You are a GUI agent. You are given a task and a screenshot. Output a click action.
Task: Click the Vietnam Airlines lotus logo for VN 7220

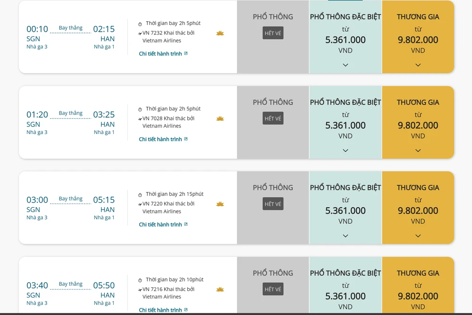click(220, 204)
